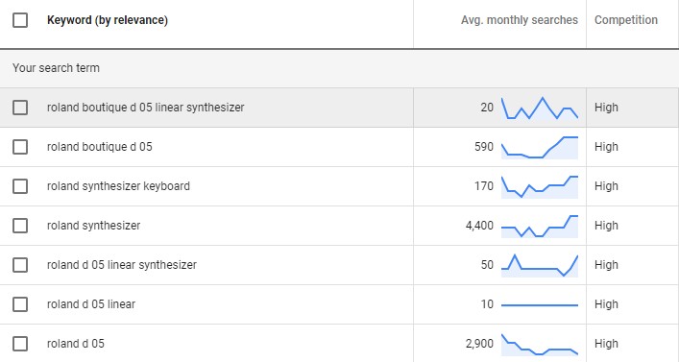Click High competition in roland d 05 linear row
679x362 pixels.
point(606,304)
